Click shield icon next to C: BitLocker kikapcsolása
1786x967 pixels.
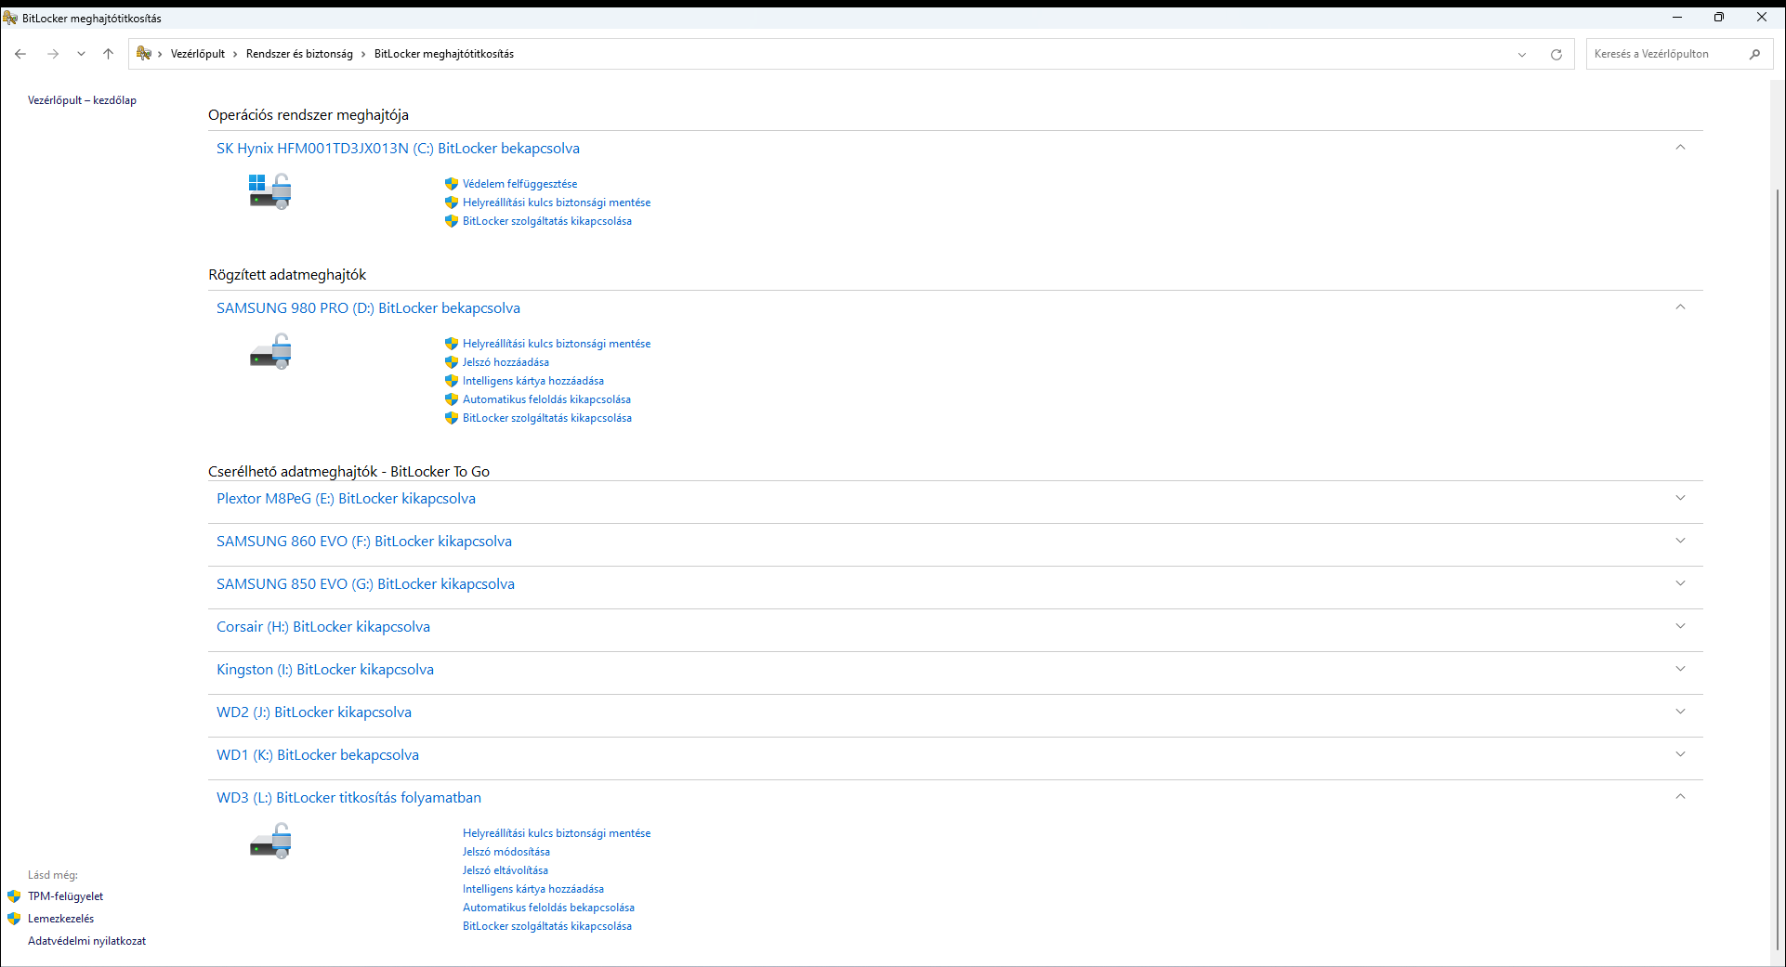[452, 221]
